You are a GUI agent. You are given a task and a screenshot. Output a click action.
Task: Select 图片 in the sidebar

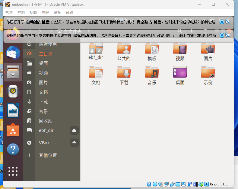[52, 83]
